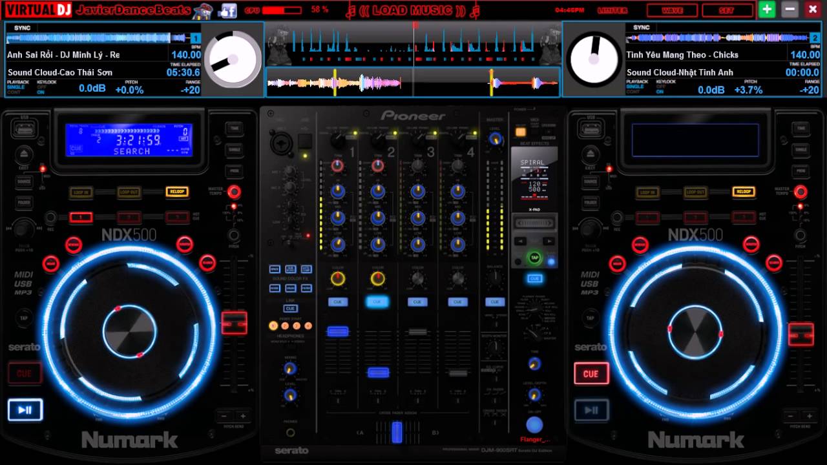Click pitch bend plus on left deck
Viewport: 827px width, 465px height.
243,417
